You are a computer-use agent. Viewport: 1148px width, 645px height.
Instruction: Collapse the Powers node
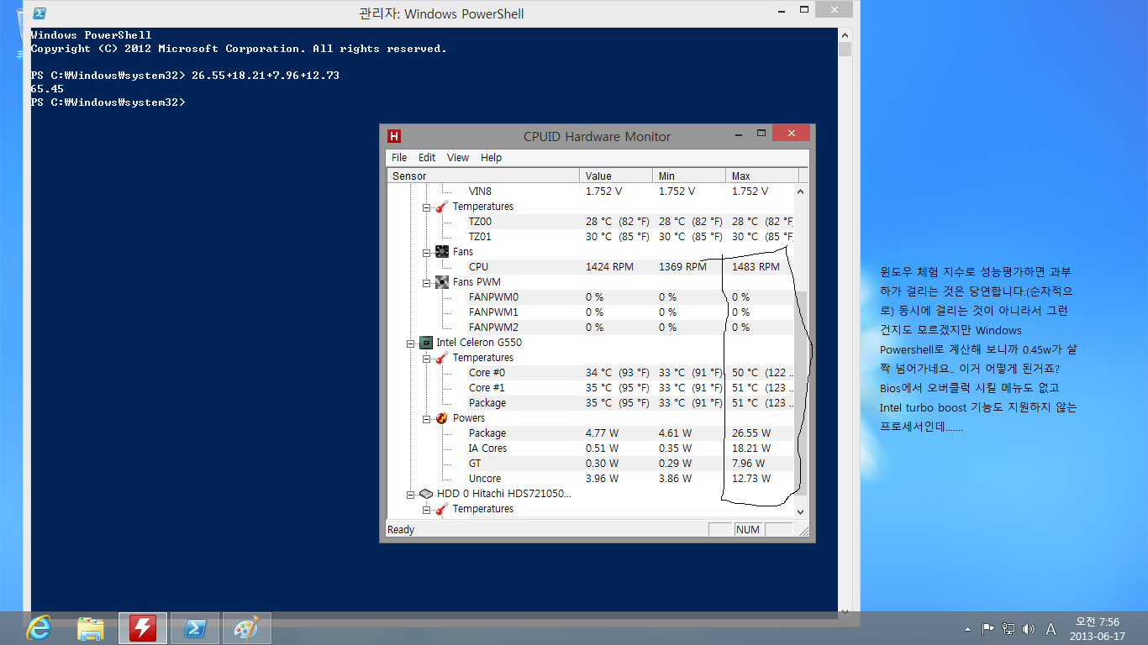426,418
